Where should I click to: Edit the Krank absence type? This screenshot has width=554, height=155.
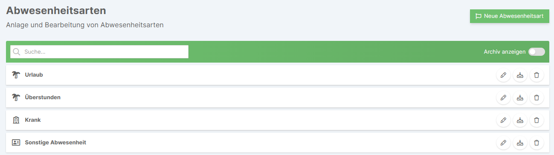[x=503, y=120]
